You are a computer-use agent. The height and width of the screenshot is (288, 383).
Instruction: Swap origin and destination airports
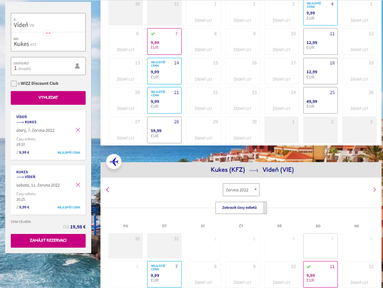(x=48, y=33)
